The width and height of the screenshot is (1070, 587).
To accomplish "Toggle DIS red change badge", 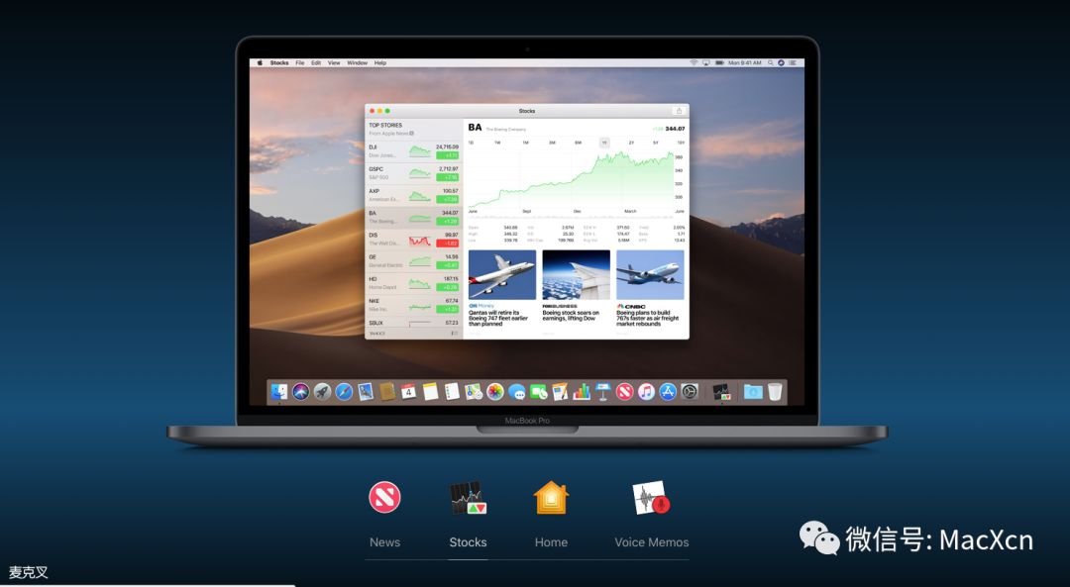I will coord(448,244).
